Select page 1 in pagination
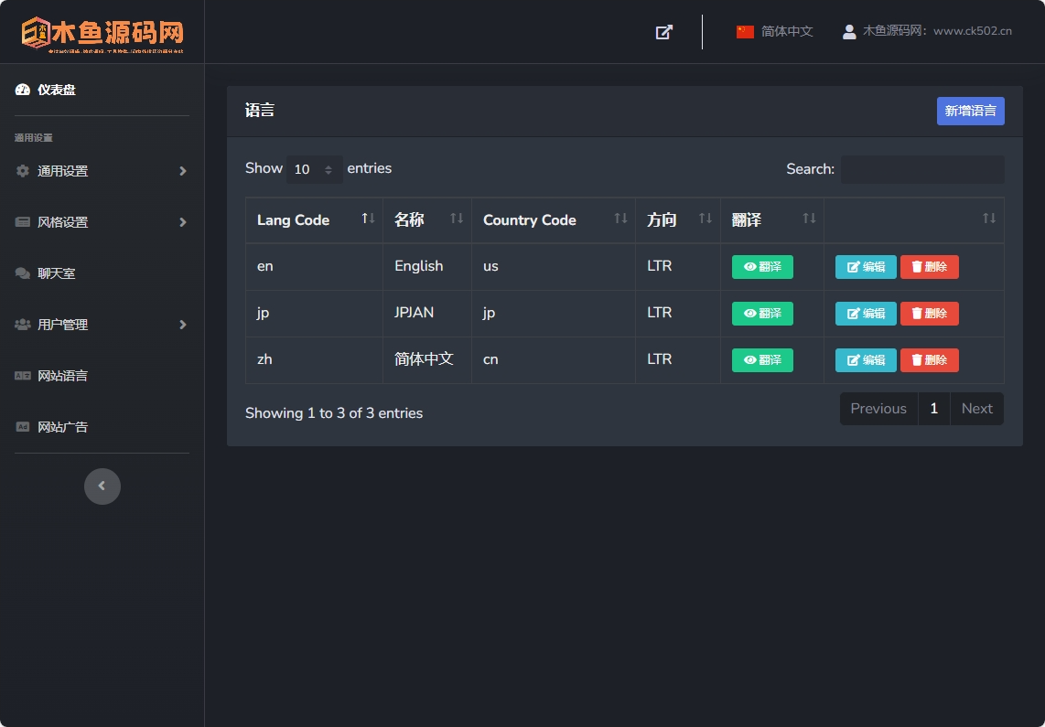 click(933, 409)
